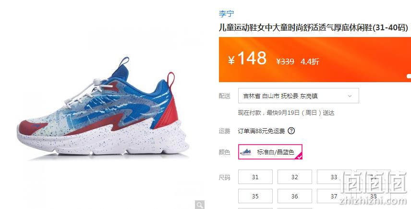Click the shipping fee help question-mark icon
Image resolution: width=411 pixels, height=209 pixels.
coord(291,131)
